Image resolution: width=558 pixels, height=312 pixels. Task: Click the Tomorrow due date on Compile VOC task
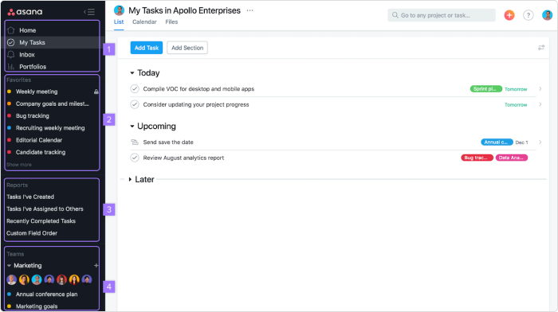516,89
